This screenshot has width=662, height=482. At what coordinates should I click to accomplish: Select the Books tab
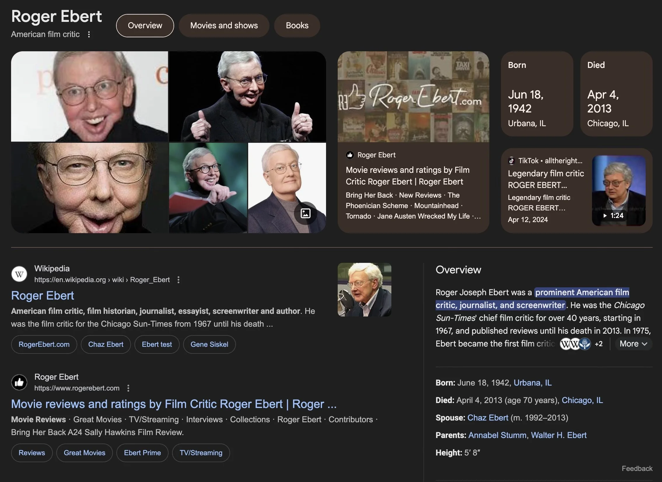coord(297,26)
